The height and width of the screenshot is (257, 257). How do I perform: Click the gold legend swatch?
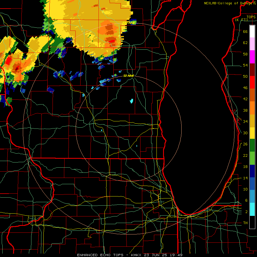click(252, 121)
